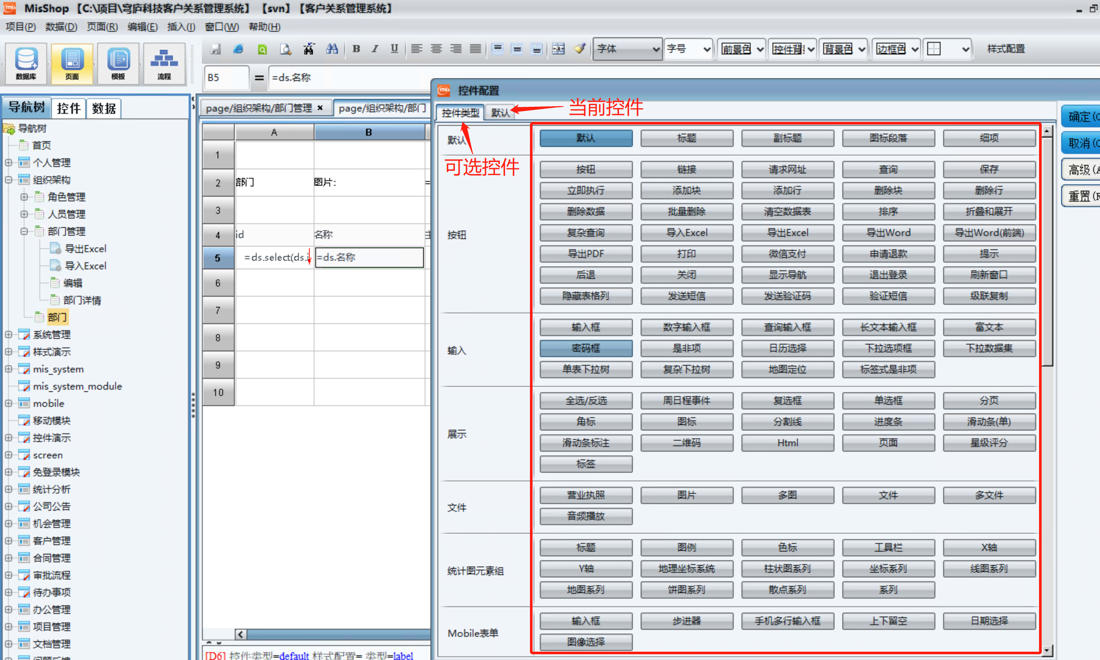This screenshot has height=660, width=1100.
Task: Select row header 7
Action: coord(218,310)
